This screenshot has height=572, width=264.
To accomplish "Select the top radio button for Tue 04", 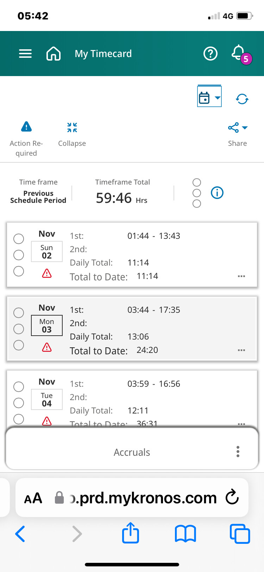I will pyautogui.click(x=19, y=387).
